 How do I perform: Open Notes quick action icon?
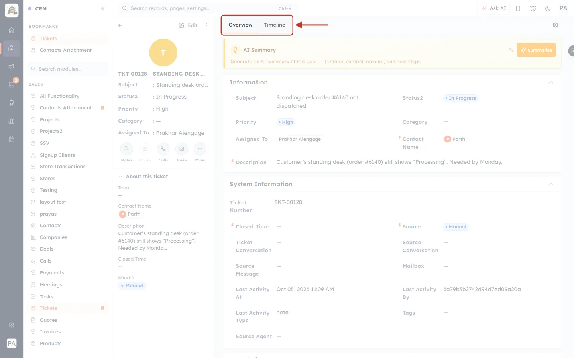[126, 149]
